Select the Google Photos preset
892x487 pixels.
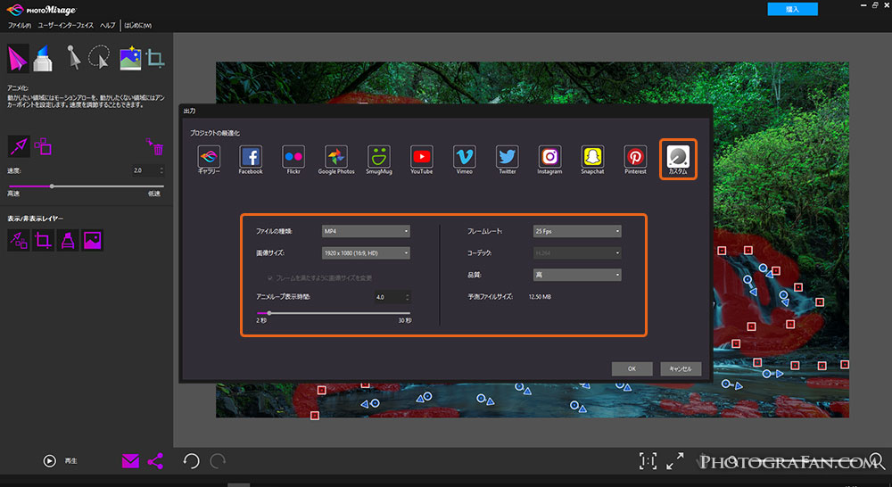[x=336, y=160]
